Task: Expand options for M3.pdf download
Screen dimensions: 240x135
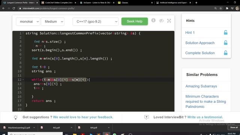Action: 71,127
